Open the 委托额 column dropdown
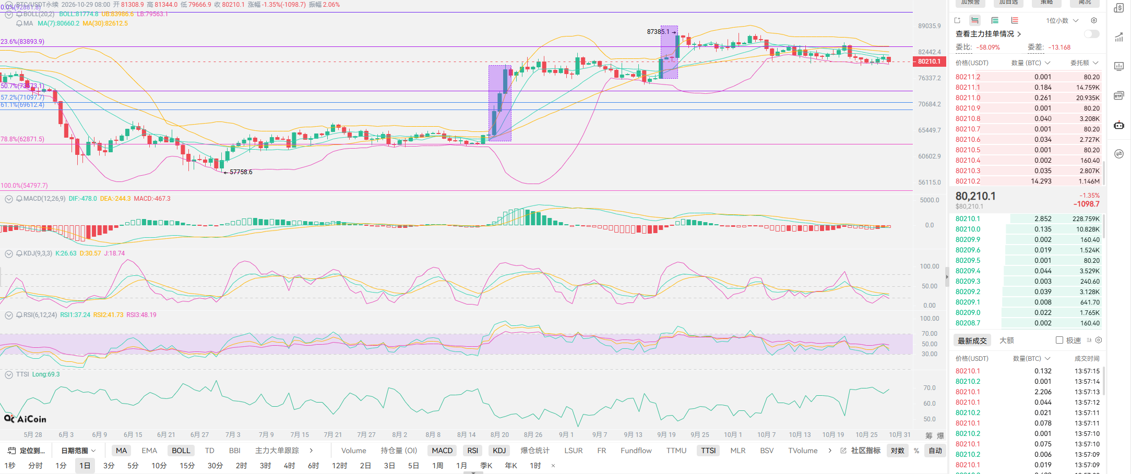The image size is (1131, 474). click(1085, 63)
